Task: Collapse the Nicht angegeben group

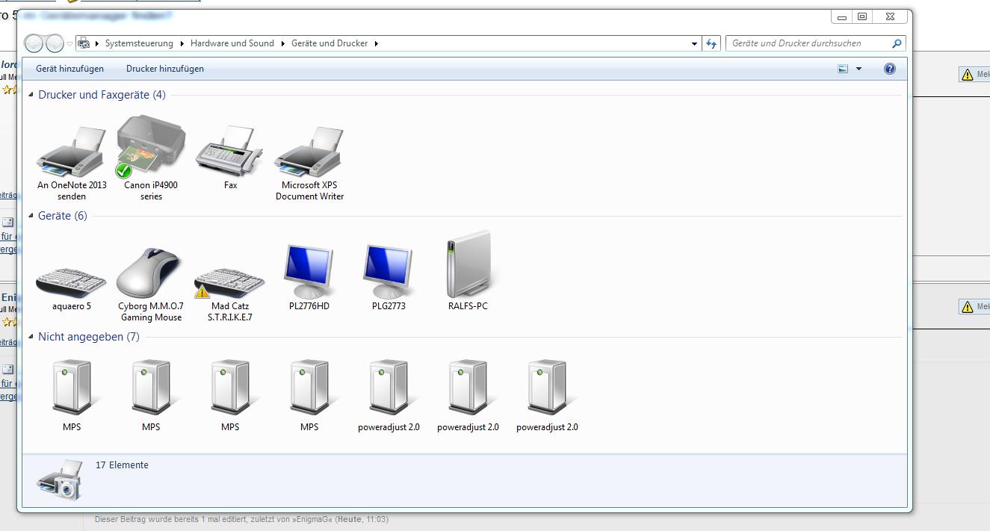Action: click(x=31, y=337)
